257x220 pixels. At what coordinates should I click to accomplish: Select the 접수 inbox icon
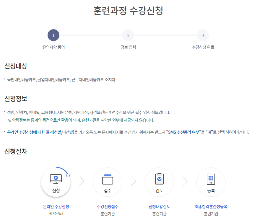click(108, 179)
